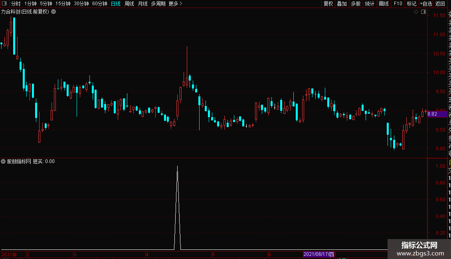Switch to 日线 daily chart
Image resolution: width=451 pixels, height=259 pixels.
[x=116, y=4]
